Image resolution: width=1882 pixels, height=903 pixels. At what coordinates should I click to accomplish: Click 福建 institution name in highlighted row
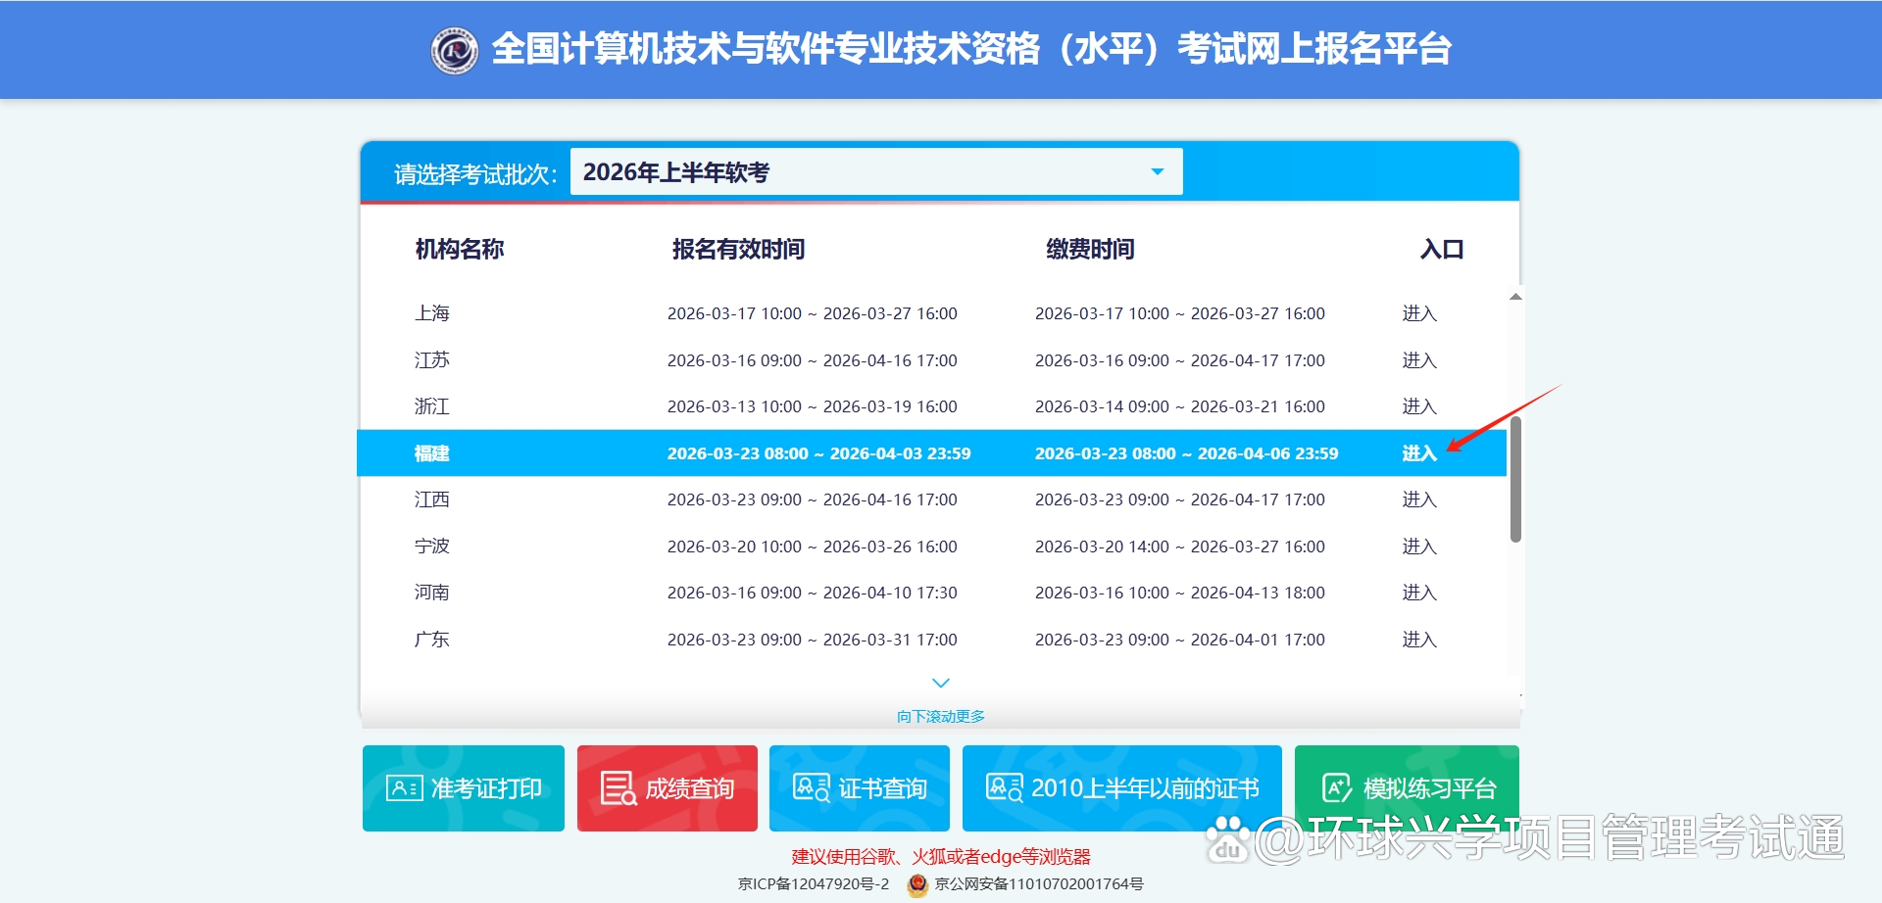432,453
